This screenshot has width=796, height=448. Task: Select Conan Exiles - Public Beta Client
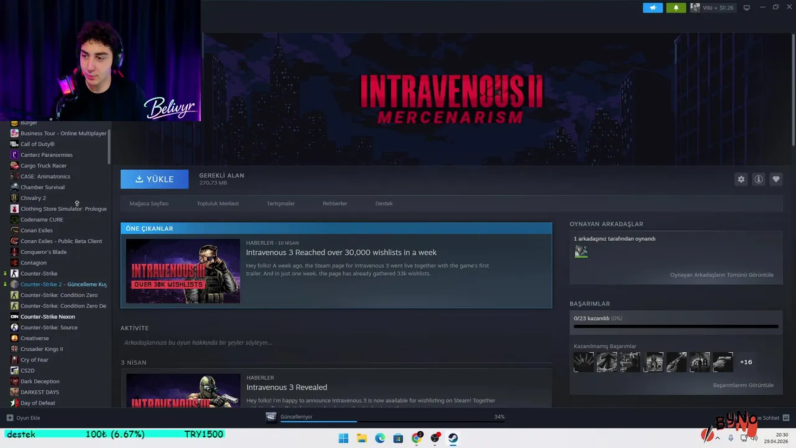58,241
